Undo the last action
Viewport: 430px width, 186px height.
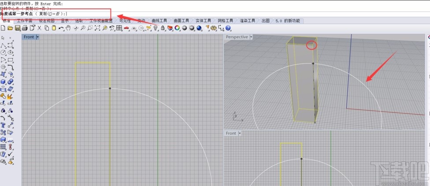[61, 28]
